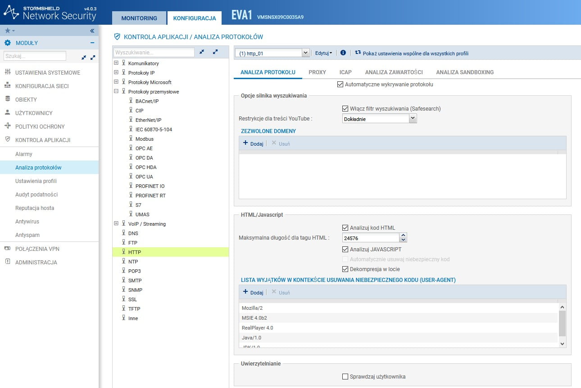This screenshot has height=388, width=581.
Task: Select SSL in the protocol tree
Action: pyautogui.click(x=132, y=299)
